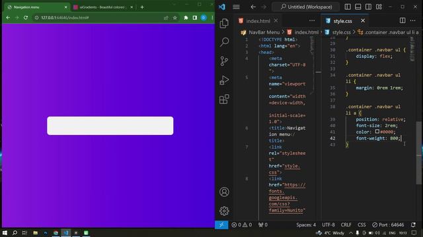Image resolution: width=423 pixels, height=237 pixels.
Task: Change indentation via Spaces: 4
Action: click(306, 224)
